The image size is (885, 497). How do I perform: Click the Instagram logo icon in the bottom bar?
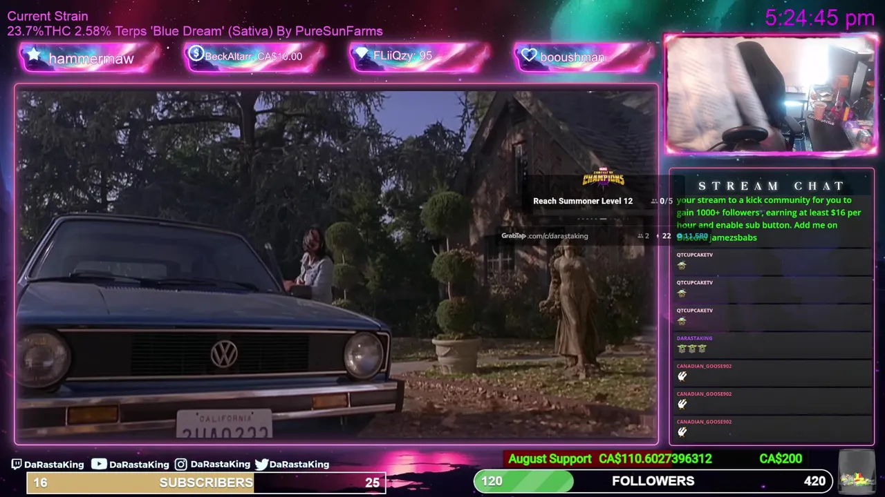click(180, 465)
